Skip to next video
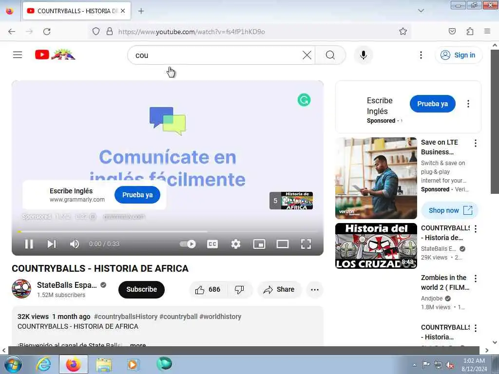The width and height of the screenshot is (499, 374). [52, 244]
